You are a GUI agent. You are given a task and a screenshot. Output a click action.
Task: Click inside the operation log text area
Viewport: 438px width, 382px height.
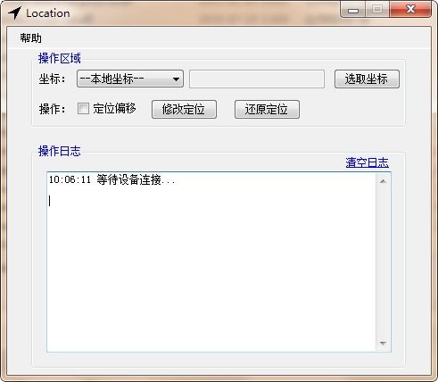click(x=211, y=262)
